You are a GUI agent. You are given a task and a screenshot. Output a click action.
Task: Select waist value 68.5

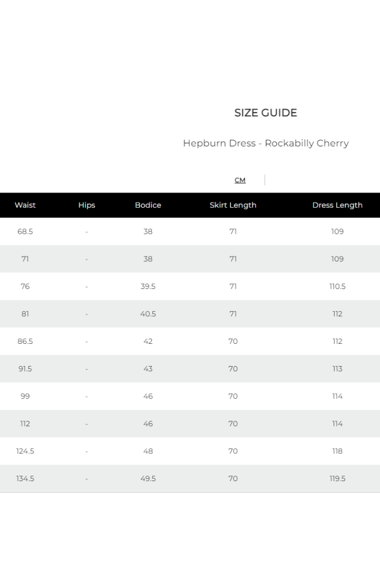click(25, 231)
